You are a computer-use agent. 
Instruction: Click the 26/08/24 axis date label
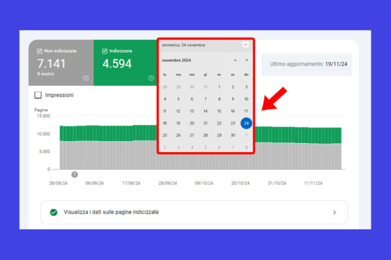tap(59, 183)
